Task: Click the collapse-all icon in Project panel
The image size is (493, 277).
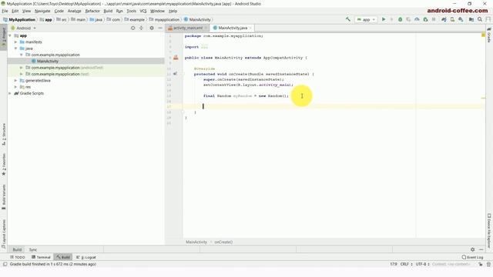Action: (x=141, y=28)
